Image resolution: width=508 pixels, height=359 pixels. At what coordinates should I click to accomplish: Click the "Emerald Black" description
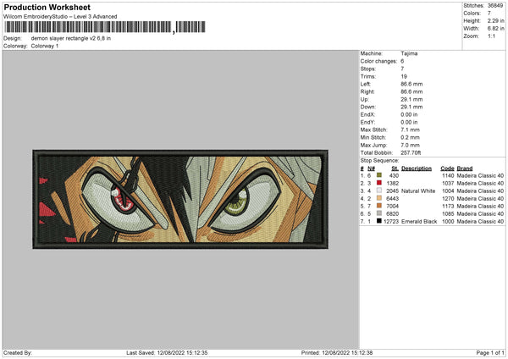(x=419, y=221)
